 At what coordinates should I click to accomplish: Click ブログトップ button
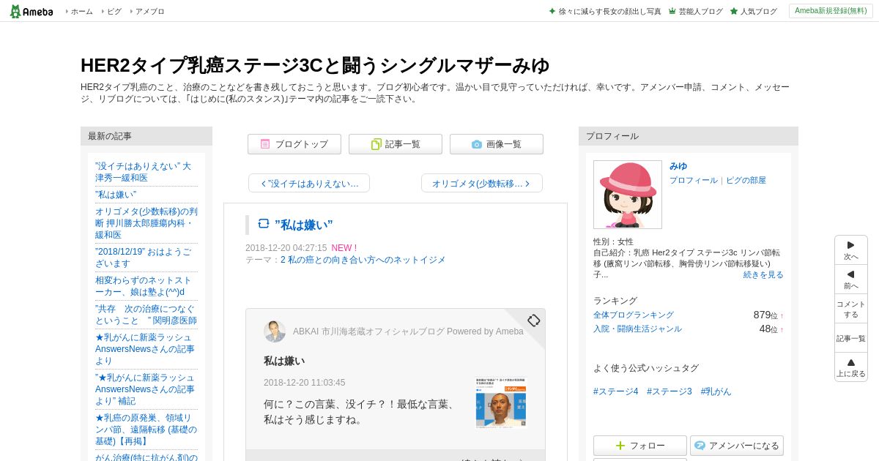click(294, 144)
